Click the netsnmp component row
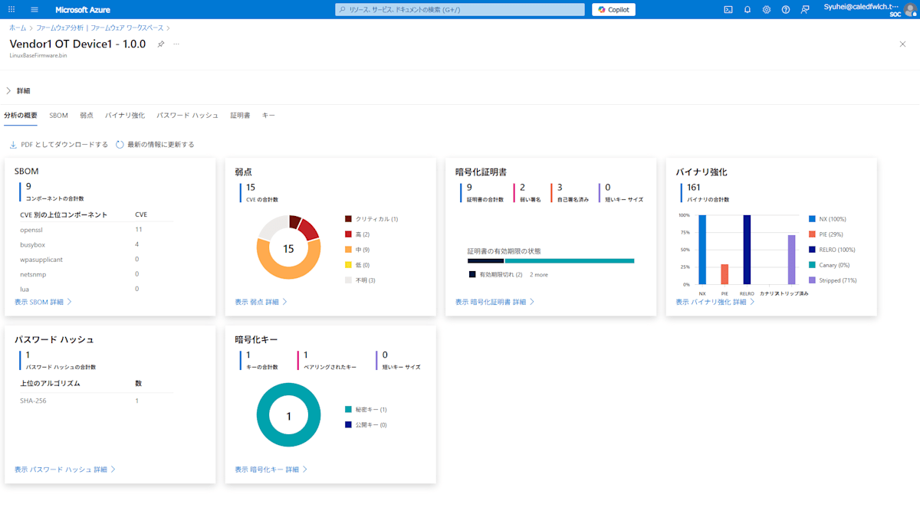 click(96, 273)
